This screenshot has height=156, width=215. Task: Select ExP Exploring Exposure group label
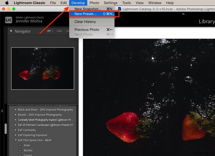point(33,135)
